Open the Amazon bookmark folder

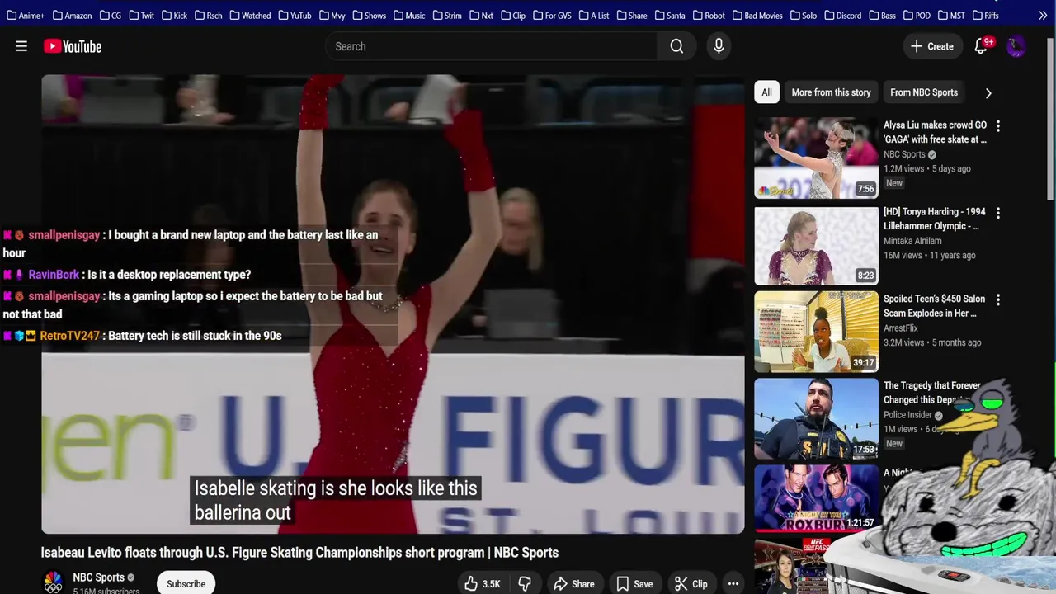point(72,15)
